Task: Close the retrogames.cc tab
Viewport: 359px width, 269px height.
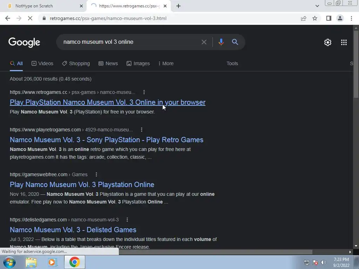Action: point(165,6)
